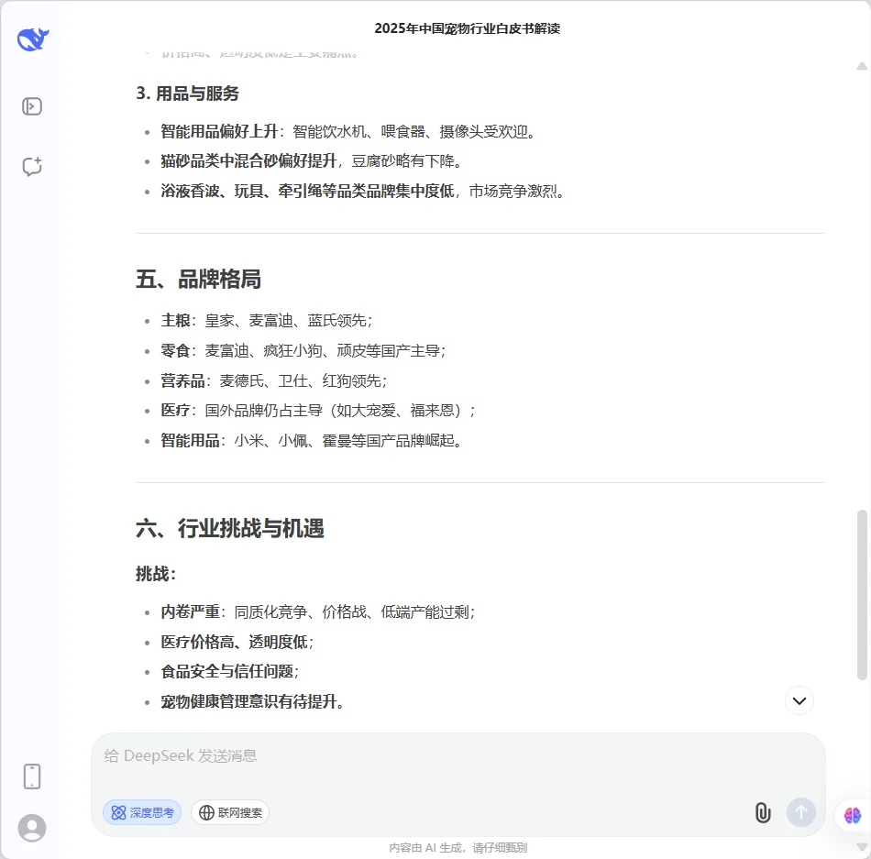Click the line 营养品：麦德氏、卫仕、红狗领先
This screenshot has width=871, height=859.
point(274,380)
